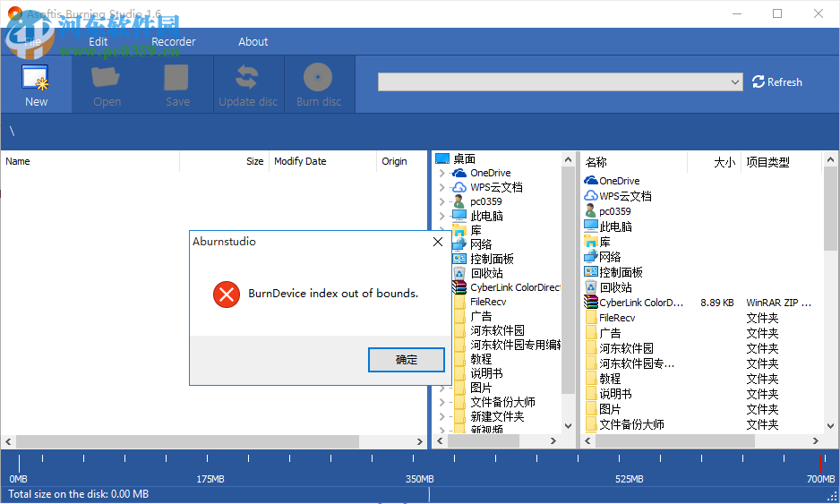
Task: Click 此电脑 icon in the file list
Action: [x=591, y=226]
